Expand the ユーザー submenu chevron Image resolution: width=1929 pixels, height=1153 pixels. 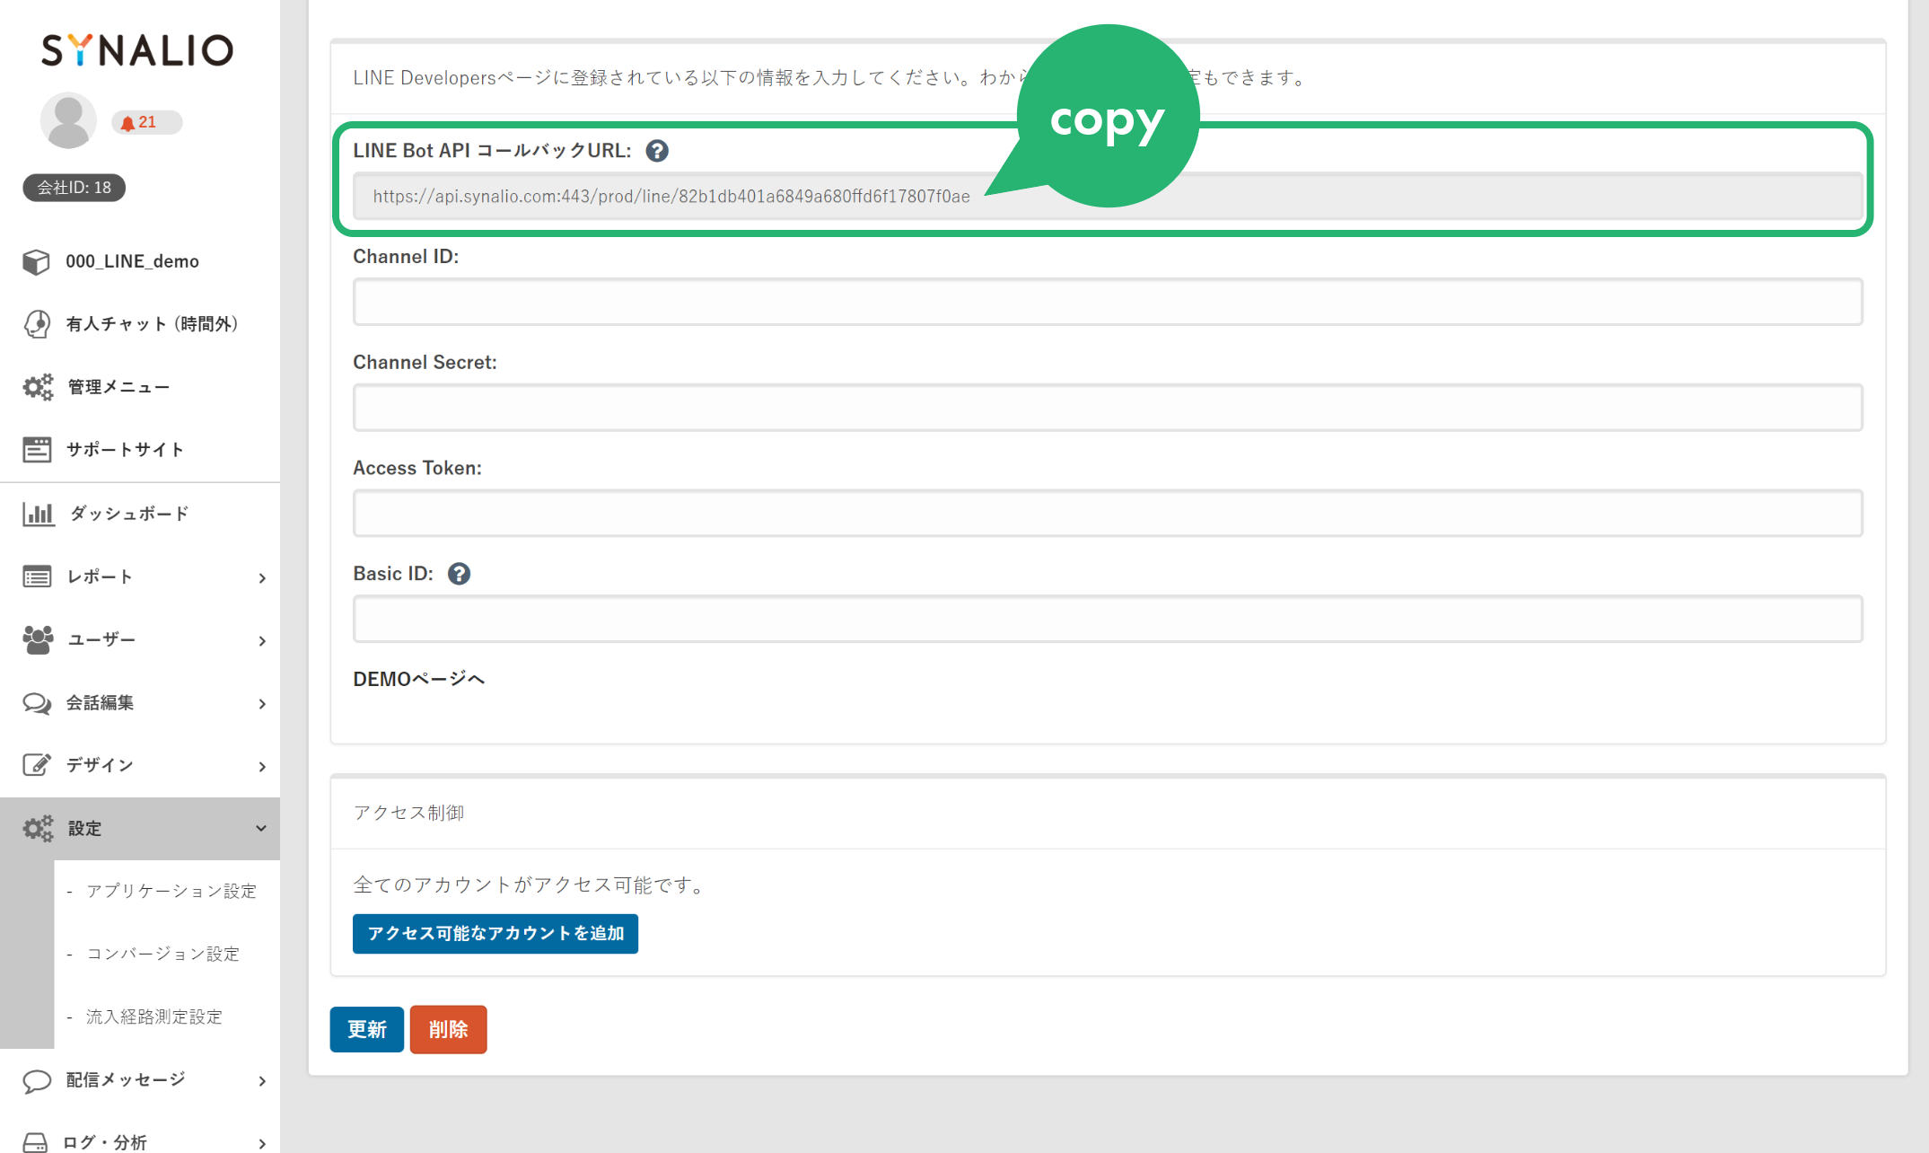click(x=261, y=640)
